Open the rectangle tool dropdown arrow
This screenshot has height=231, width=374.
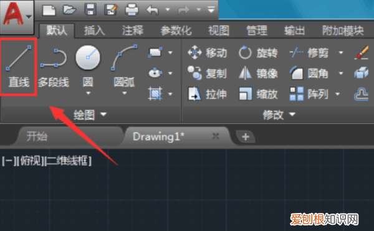(x=170, y=52)
